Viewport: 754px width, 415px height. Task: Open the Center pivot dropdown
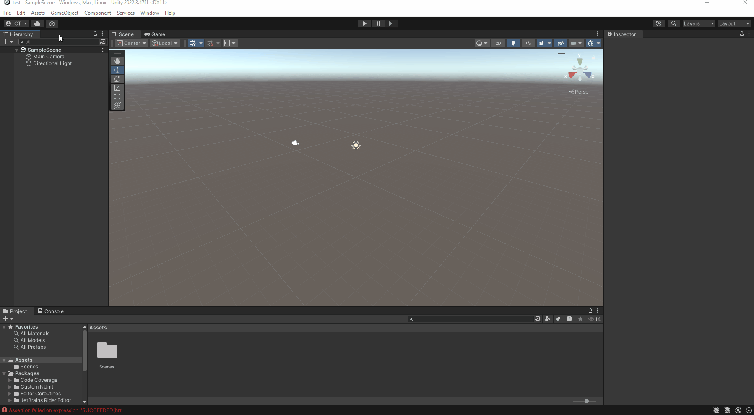tap(132, 43)
